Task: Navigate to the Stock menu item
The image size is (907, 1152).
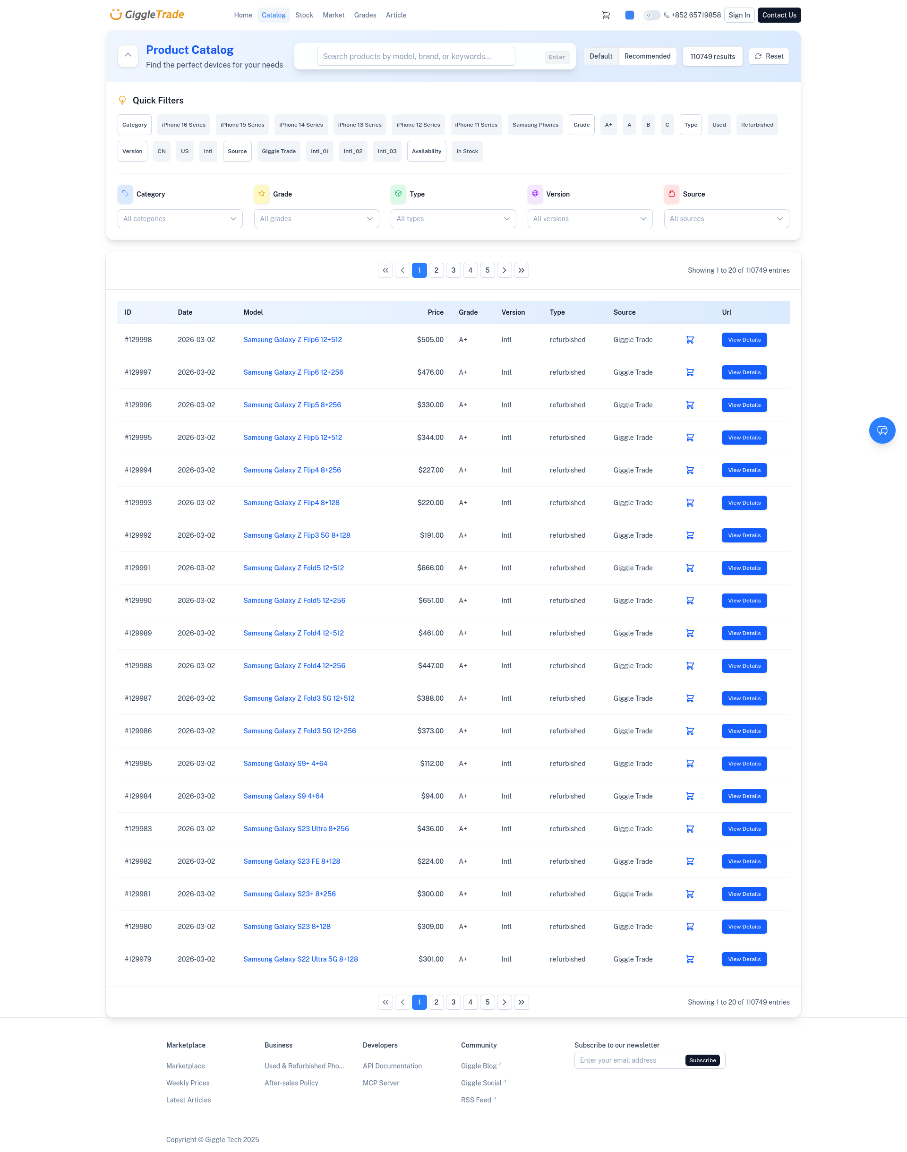Action: (304, 15)
